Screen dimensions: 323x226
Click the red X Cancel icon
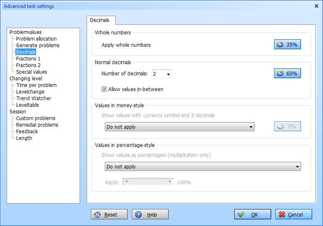282,214
